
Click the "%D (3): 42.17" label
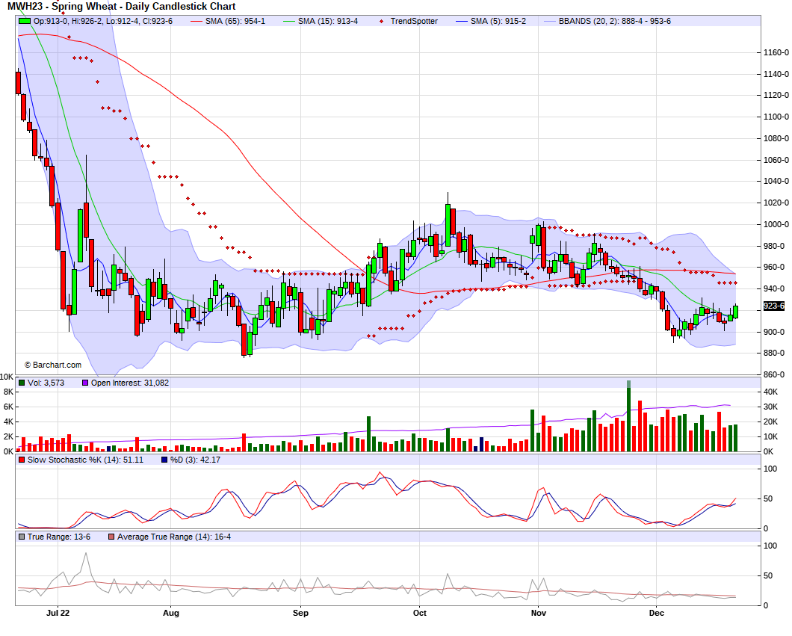pos(195,460)
